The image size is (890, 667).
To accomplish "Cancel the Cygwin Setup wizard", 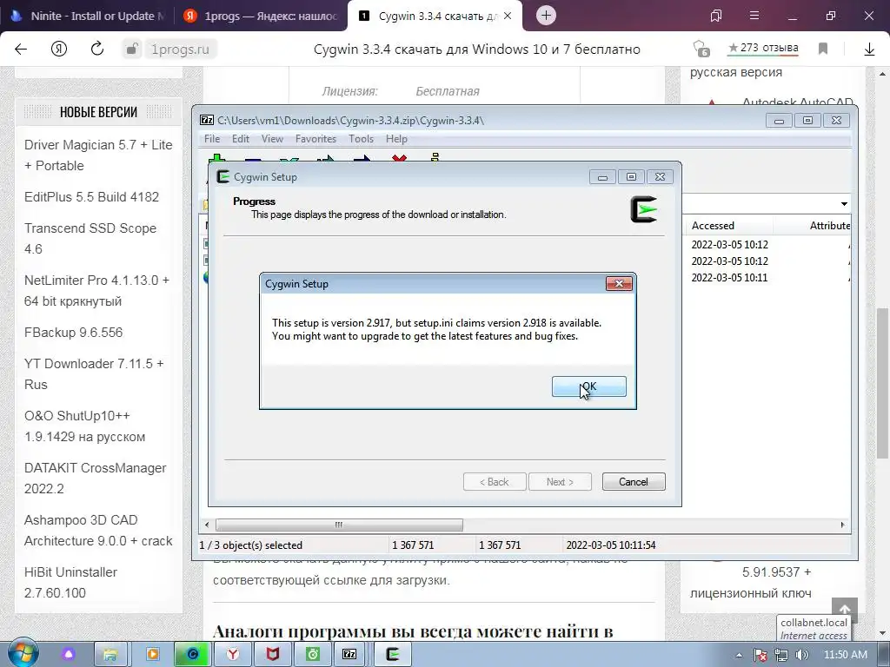I will coord(634,481).
